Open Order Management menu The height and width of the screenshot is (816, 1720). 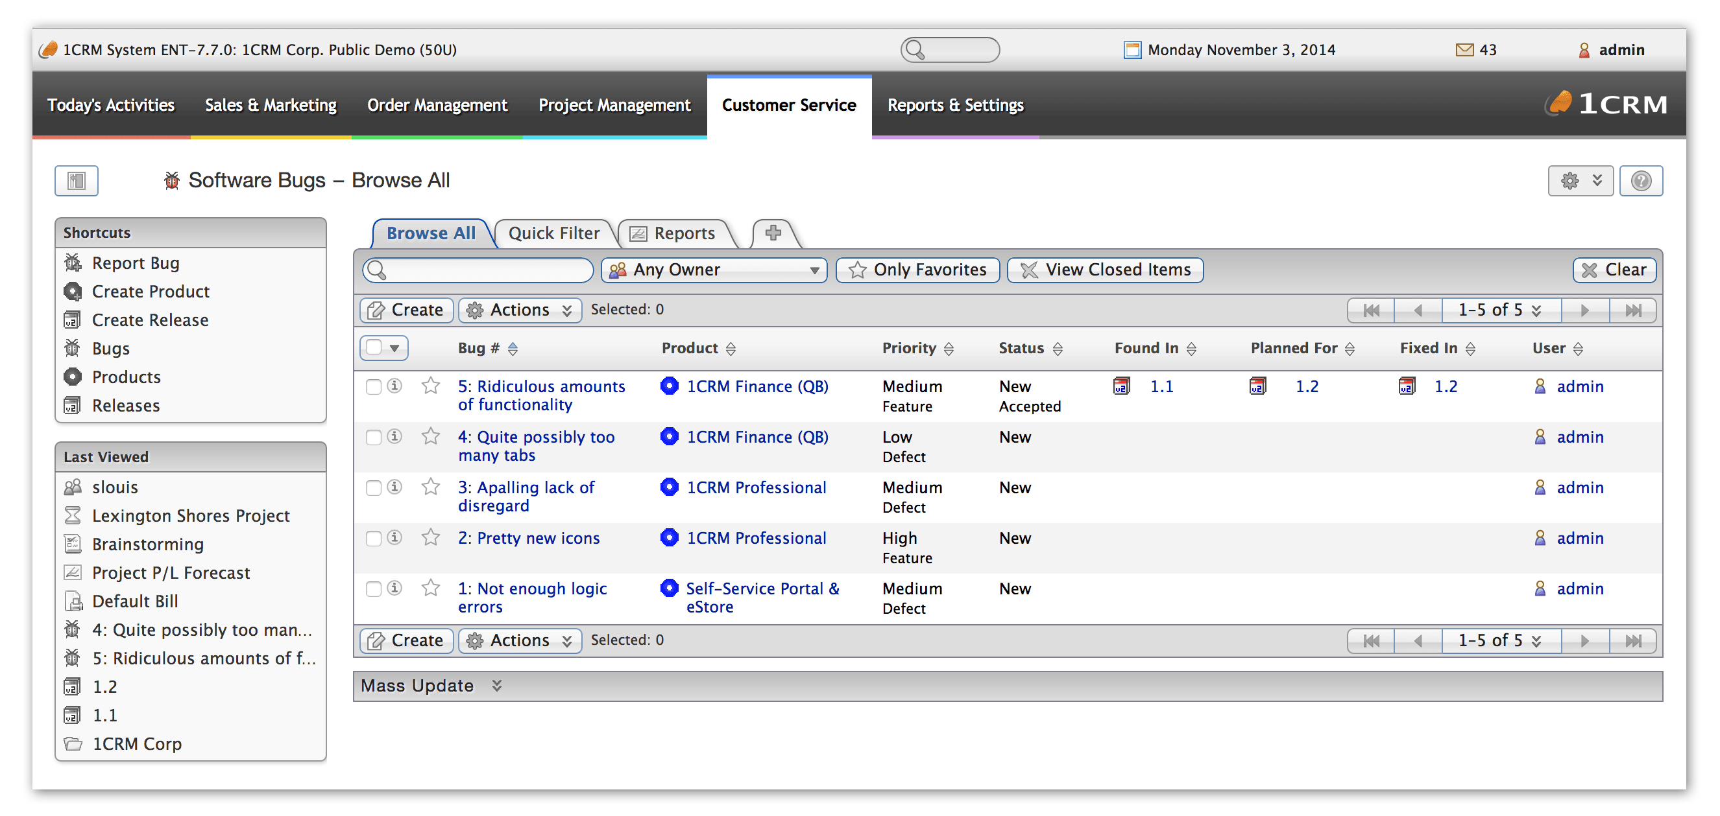pos(437,106)
